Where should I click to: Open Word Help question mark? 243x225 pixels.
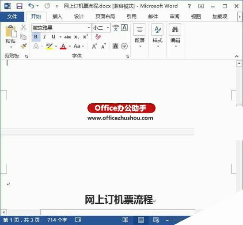coord(189,6)
